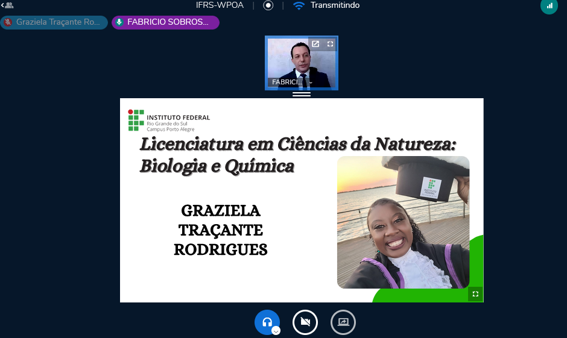567x338 pixels.
Task: Click the Graziela Traçante talking indicator
Action: tap(54, 22)
